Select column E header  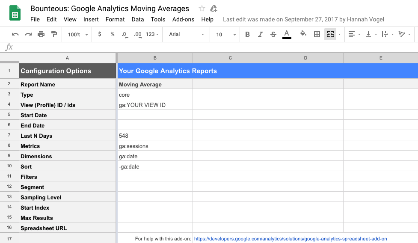[381, 58]
